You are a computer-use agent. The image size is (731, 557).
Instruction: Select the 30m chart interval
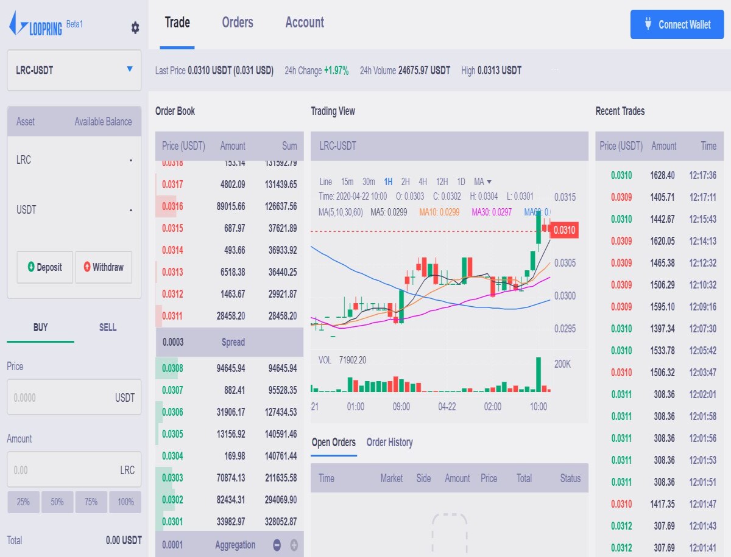369,181
